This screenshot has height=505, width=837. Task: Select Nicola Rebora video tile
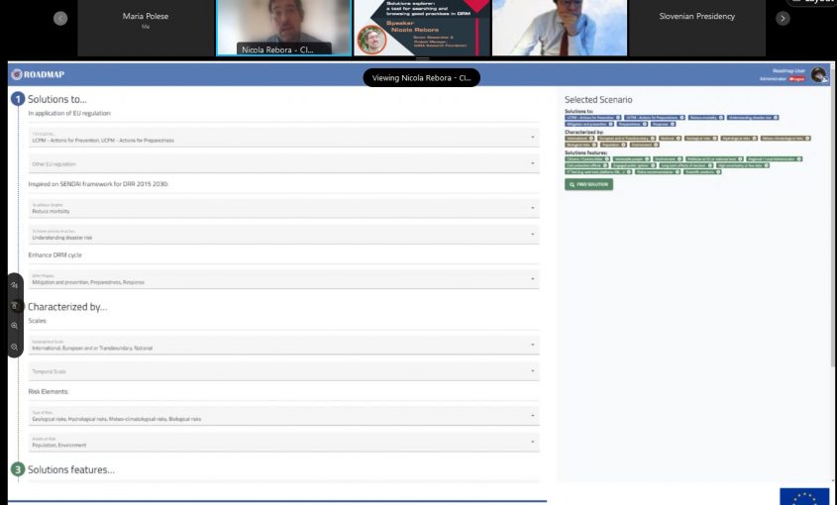tap(284, 28)
